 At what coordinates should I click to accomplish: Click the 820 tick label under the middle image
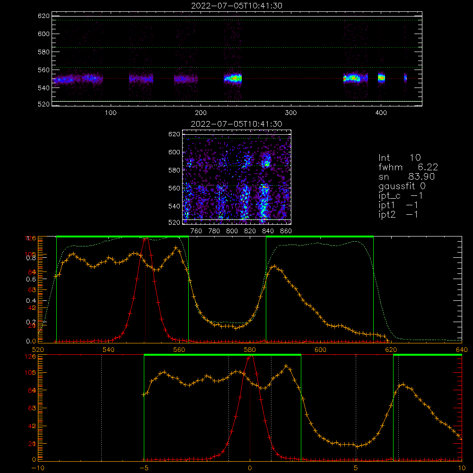250,231
